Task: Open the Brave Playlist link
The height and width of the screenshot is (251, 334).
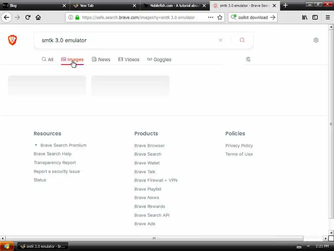Action: [x=148, y=189]
